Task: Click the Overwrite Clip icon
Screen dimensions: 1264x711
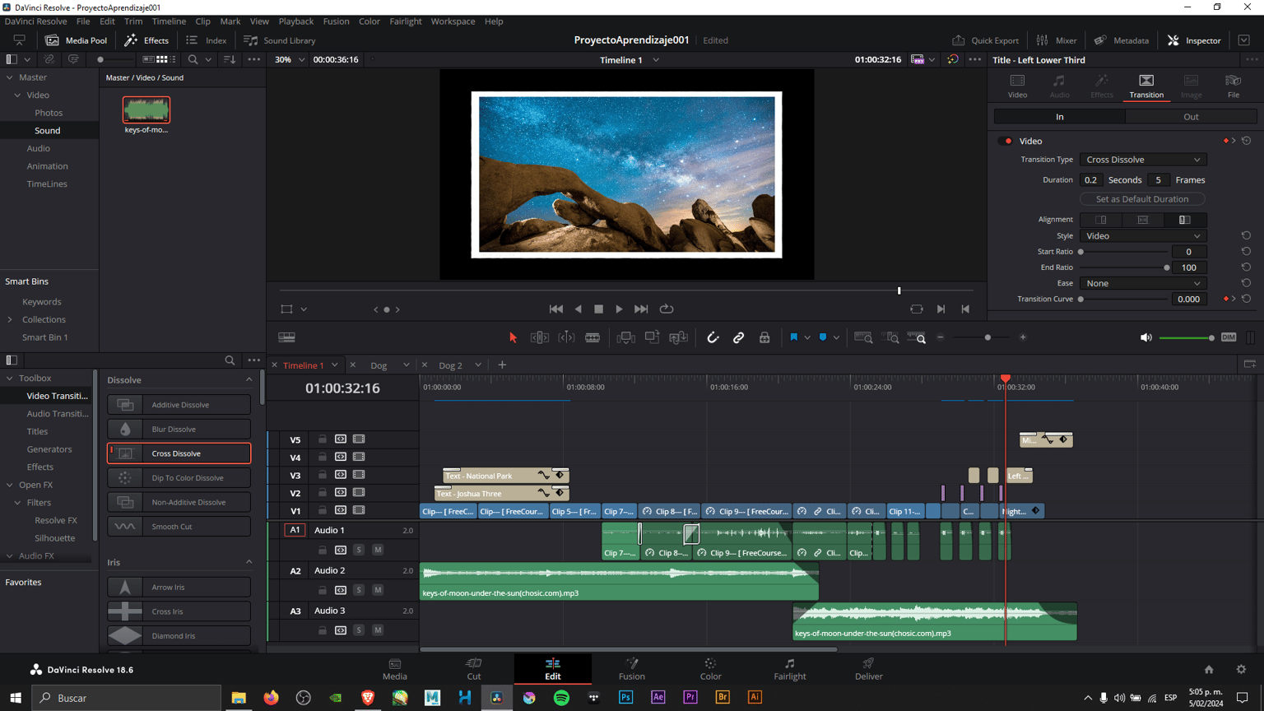Action: pyautogui.click(x=652, y=337)
